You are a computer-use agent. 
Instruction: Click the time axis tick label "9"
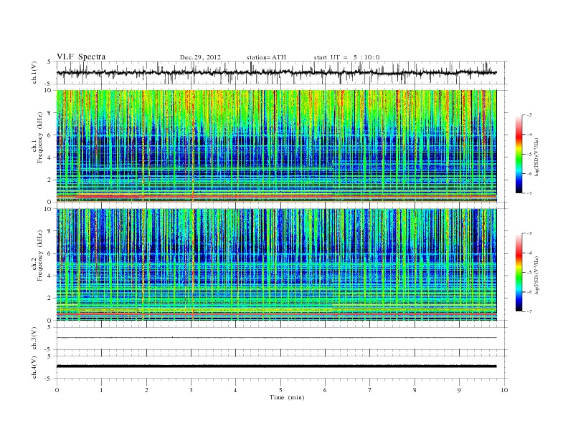point(459,390)
